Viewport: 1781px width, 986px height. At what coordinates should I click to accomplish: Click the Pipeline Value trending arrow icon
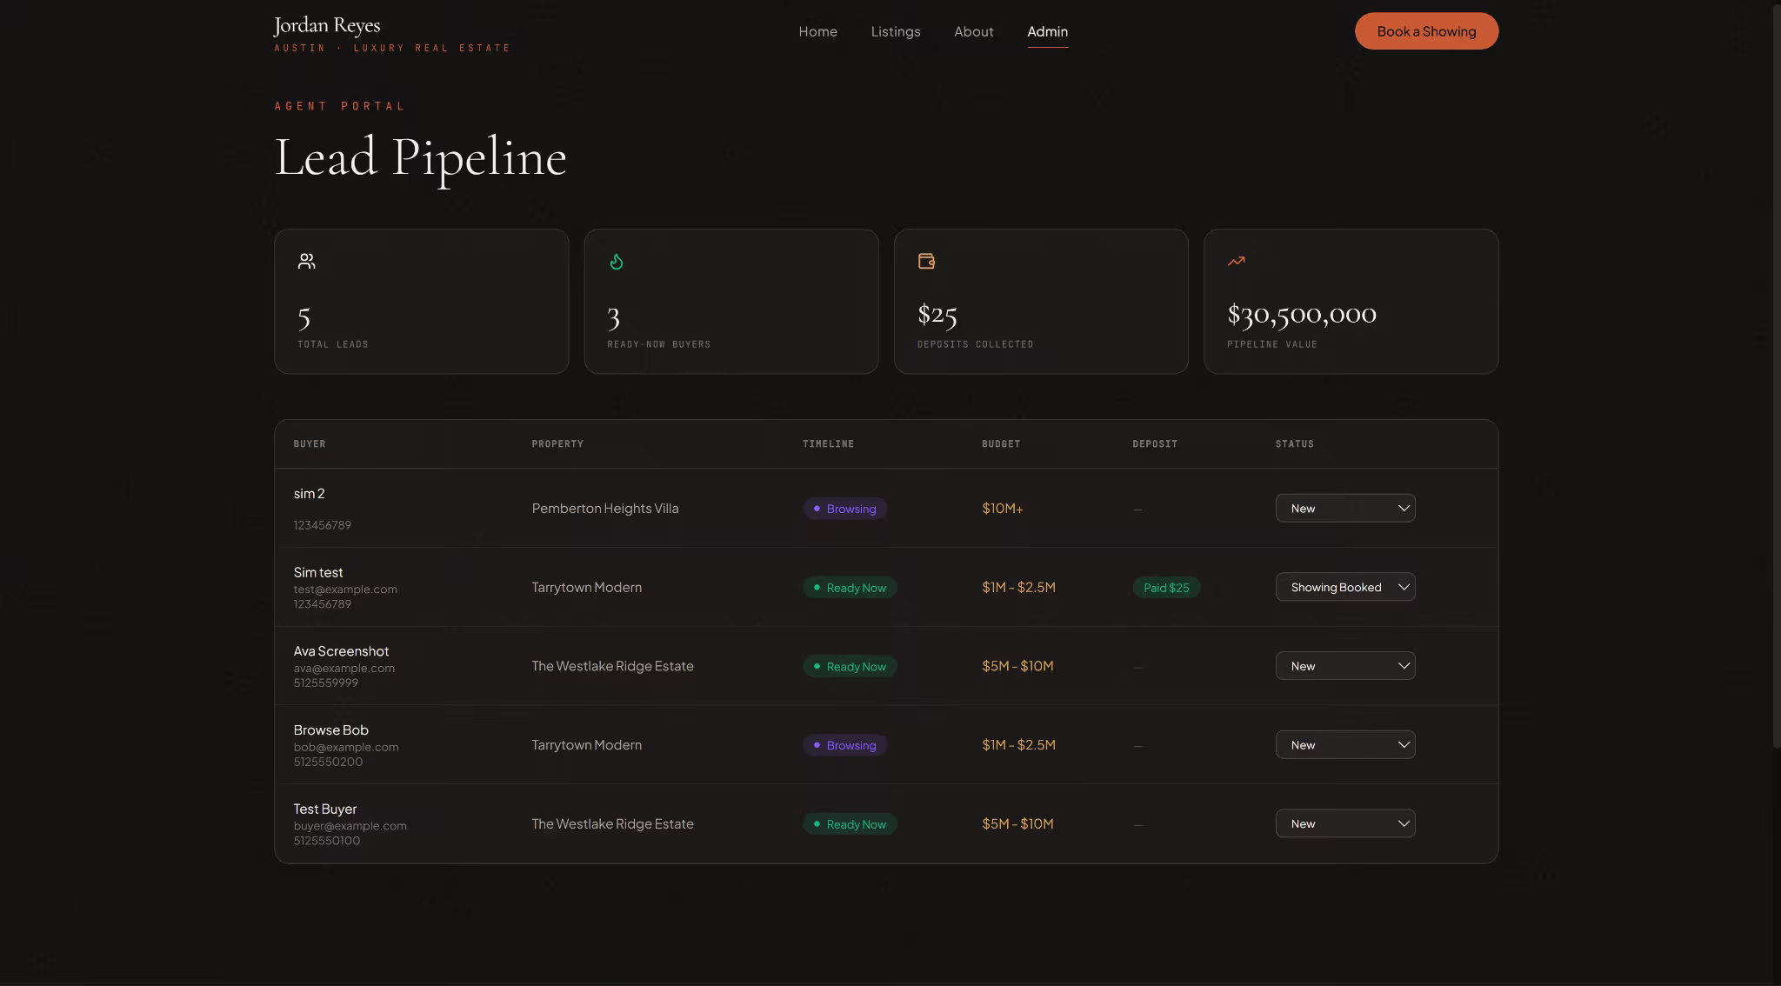(1236, 261)
